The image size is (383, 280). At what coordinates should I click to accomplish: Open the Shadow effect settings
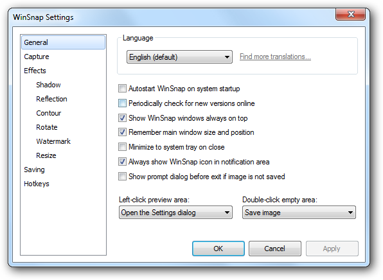[x=48, y=85]
